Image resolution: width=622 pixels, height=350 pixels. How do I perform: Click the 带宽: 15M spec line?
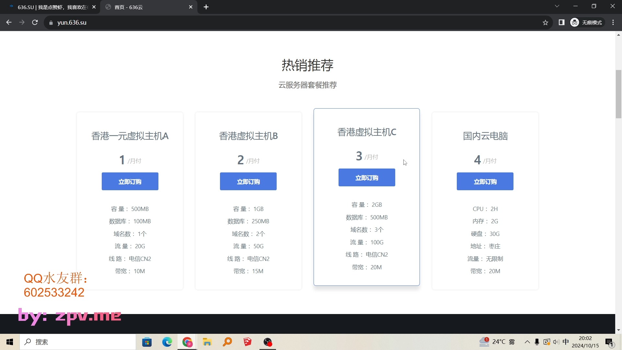click(248, 271)
